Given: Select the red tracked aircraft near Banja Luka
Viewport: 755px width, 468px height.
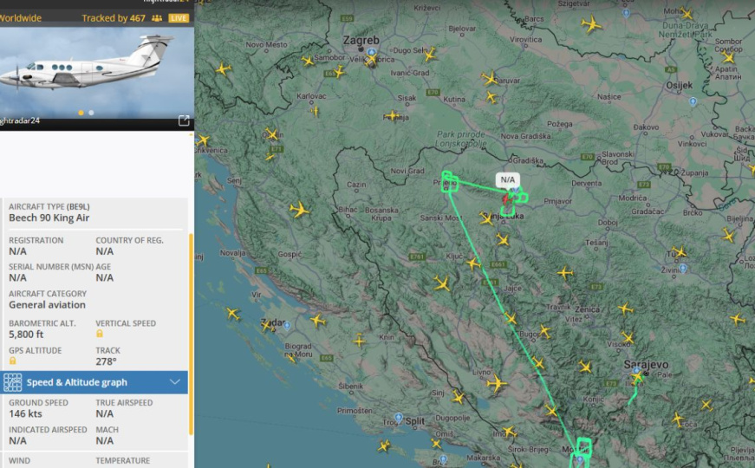Looking at the screenshot, I should (504, 199).
